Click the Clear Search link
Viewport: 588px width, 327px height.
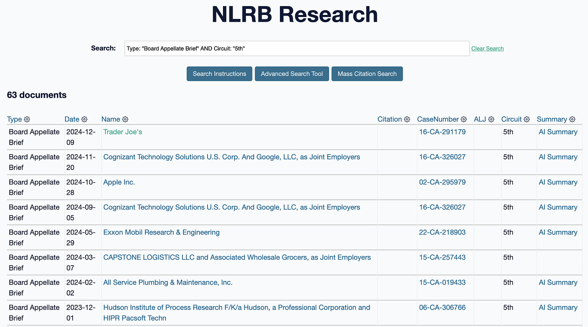tap(487, 48)
